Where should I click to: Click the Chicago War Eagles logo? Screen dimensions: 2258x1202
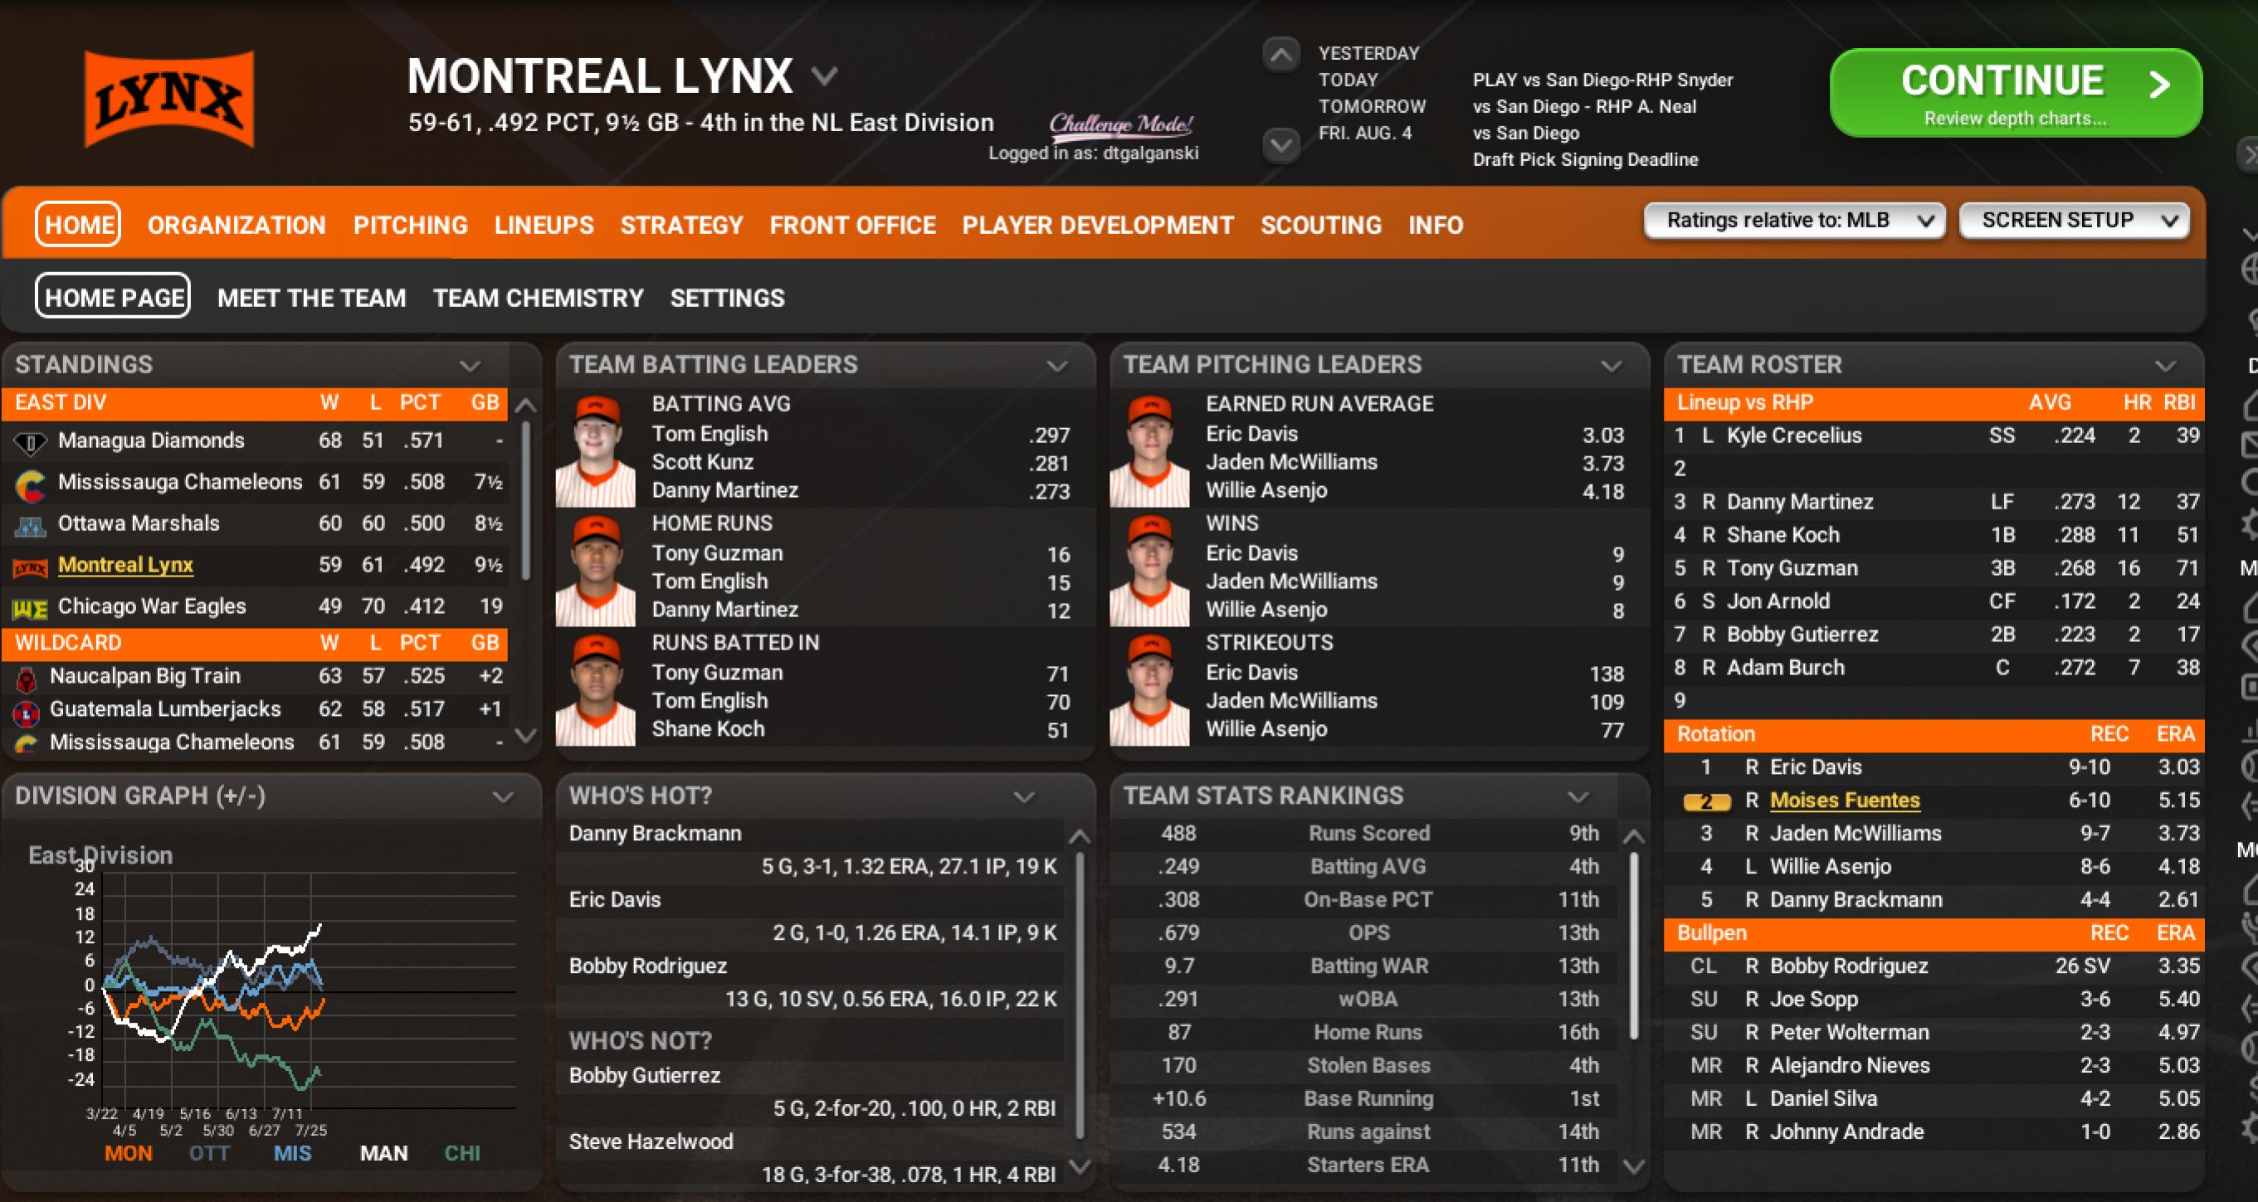31,608
